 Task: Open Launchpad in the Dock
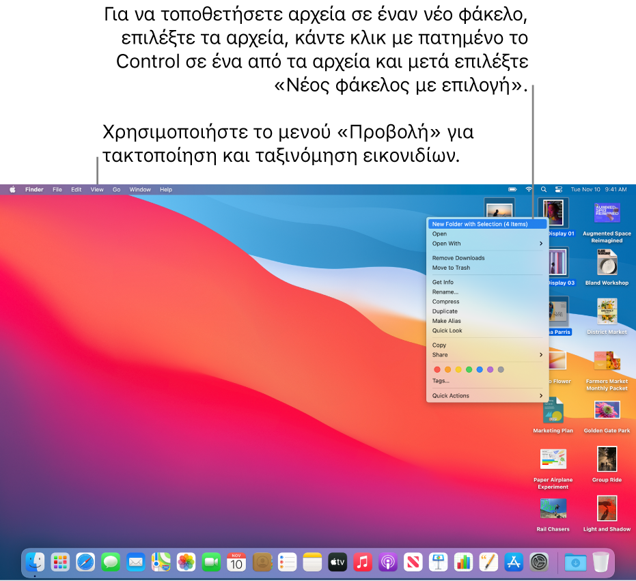[x=60, y=563]
